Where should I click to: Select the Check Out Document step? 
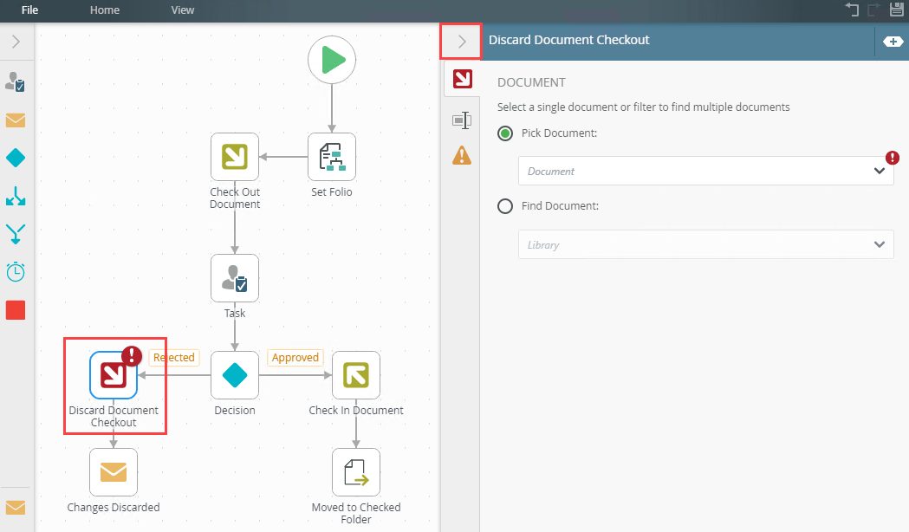point(235,157)
